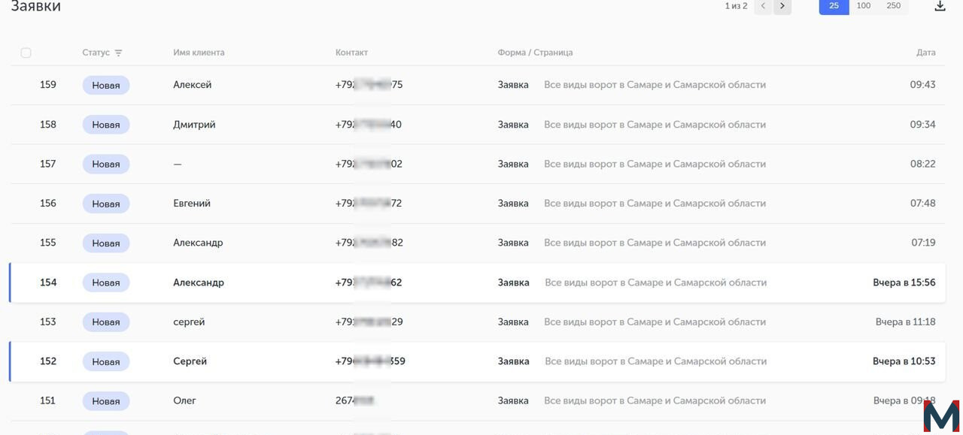This screenshot has width=963, height=435.
Task: Show 250 rows per page
Action: pos(894,6)
